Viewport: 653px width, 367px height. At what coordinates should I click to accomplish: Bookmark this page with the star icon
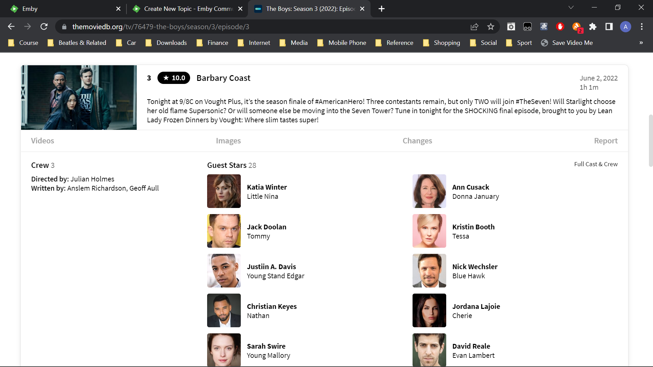[490, 27]
